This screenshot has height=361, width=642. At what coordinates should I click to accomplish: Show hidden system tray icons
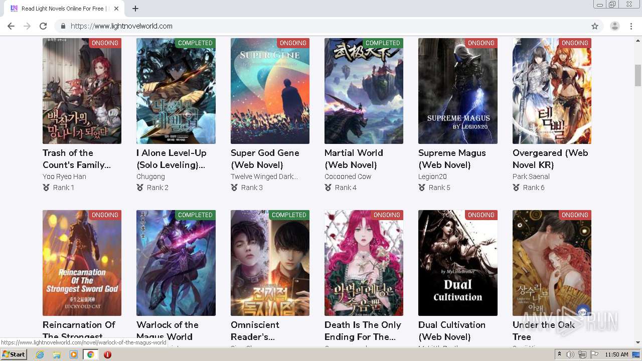coord(560,354)
